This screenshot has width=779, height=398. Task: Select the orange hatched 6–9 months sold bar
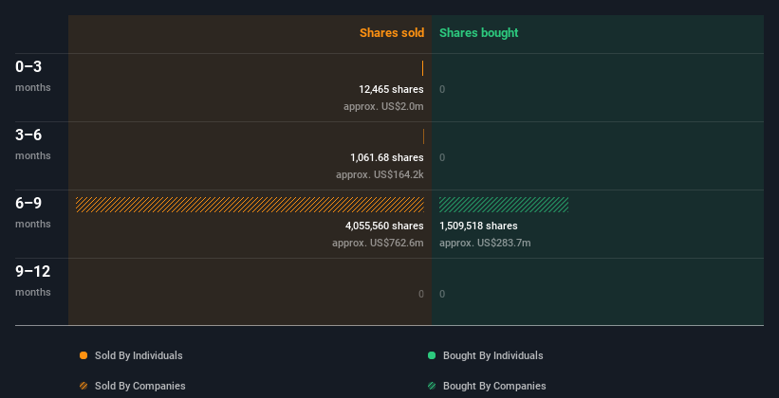pos(250,205)
